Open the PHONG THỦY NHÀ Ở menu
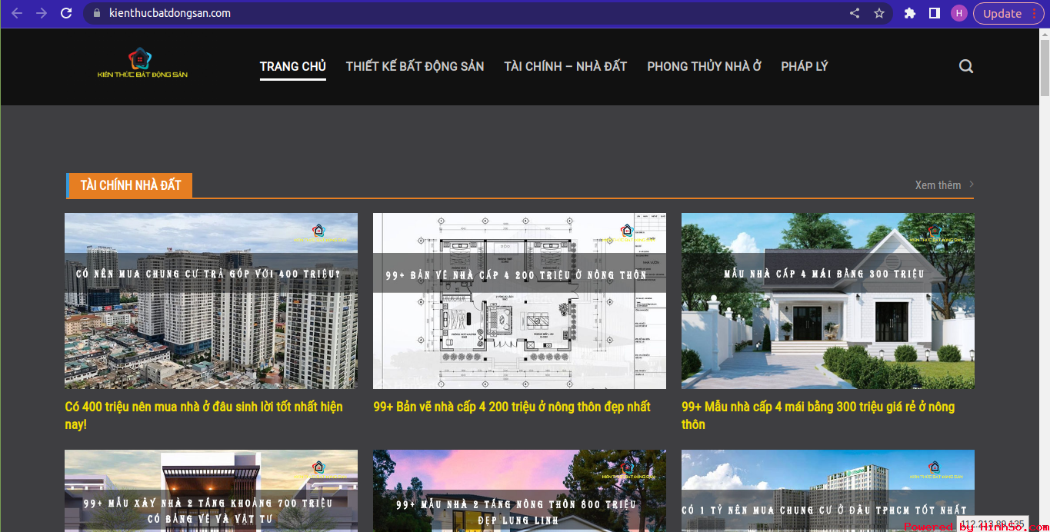1050x532 pixels. tap(704, 66)
